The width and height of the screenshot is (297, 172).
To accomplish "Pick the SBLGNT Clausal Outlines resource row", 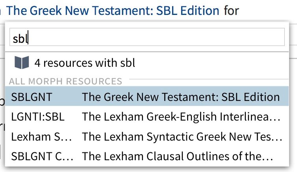I will pyautogui.click(x=147, y=156).
